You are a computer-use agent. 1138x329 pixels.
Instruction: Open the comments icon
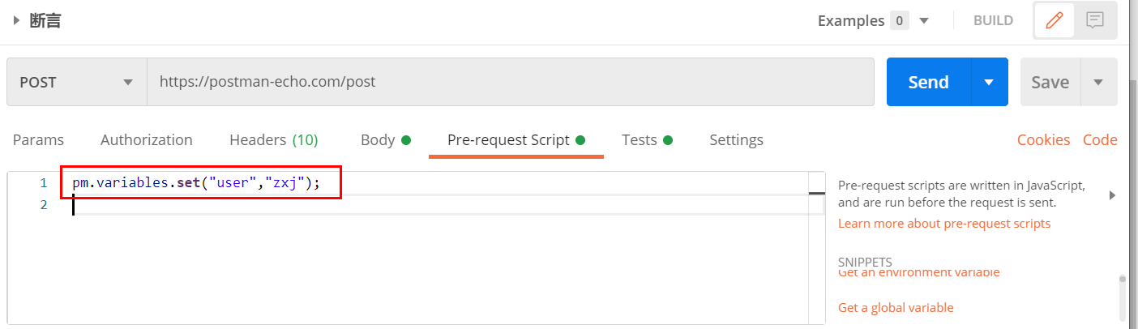(x=1095, y=21)
